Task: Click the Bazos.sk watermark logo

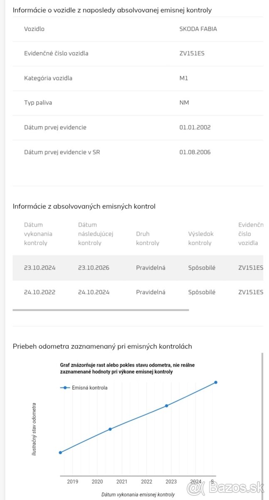Action: coord(225,487)
